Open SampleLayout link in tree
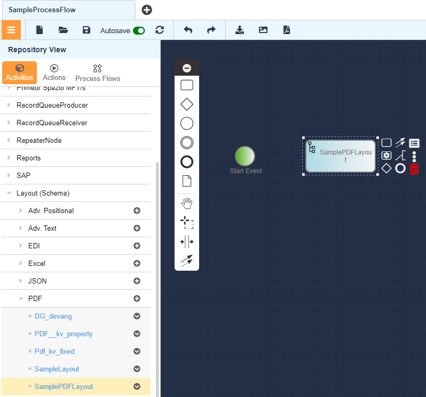Image resolution: width=426 pixels, height=397 pixels. tap(57, 369)
